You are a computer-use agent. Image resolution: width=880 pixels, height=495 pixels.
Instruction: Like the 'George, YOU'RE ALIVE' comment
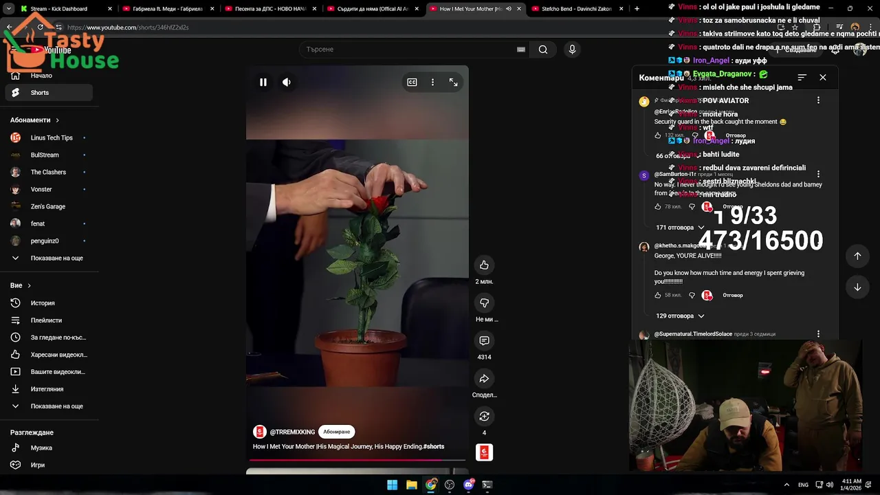coord(658,295)
